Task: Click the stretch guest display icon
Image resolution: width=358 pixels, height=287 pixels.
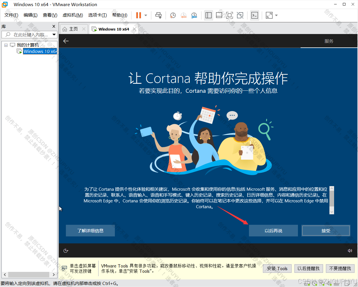Action: 269,15
